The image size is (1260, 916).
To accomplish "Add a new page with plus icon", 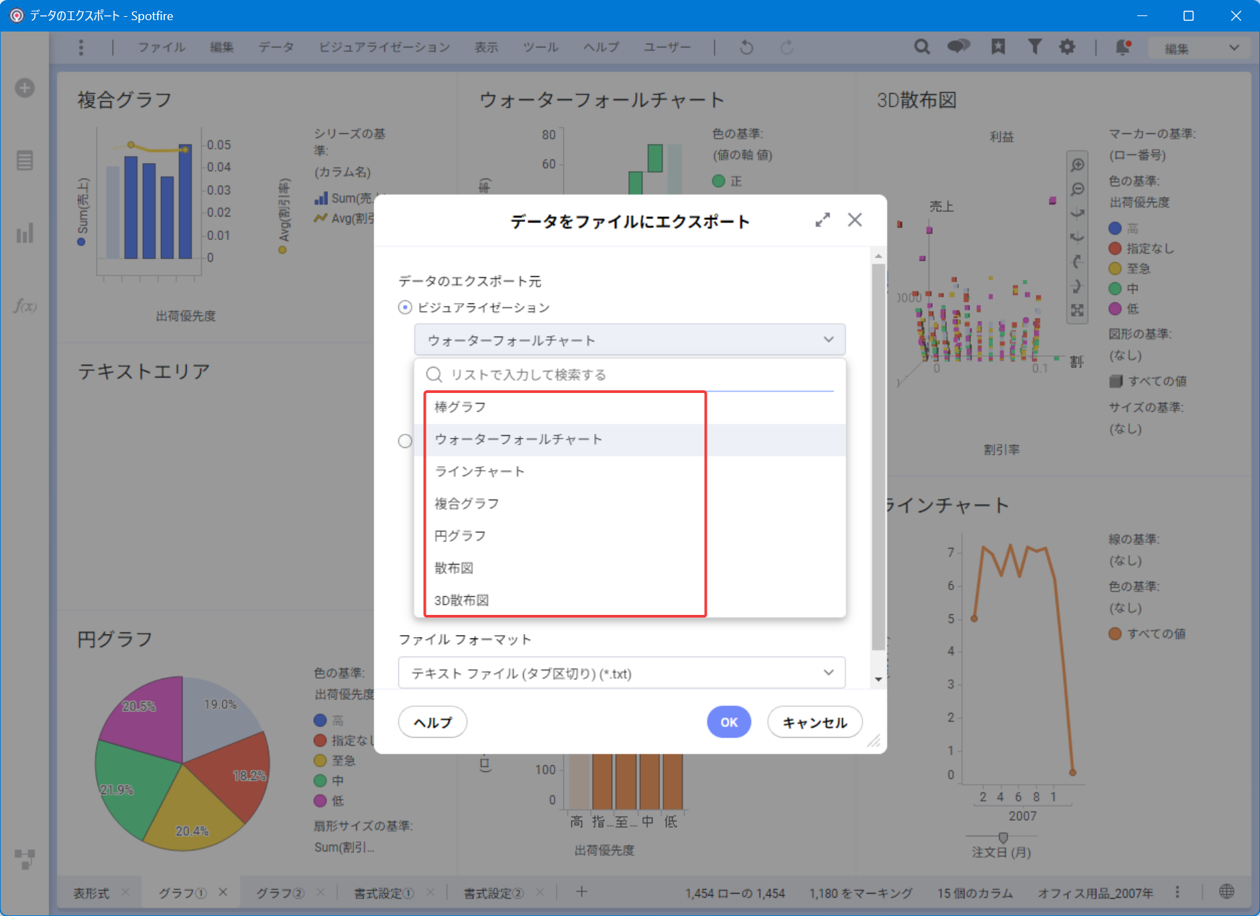I will click(582, 891).
